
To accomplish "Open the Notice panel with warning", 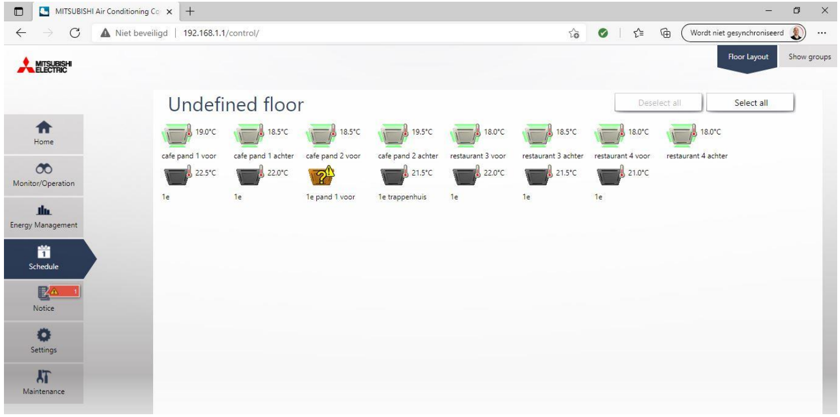I will pos(43,300).
